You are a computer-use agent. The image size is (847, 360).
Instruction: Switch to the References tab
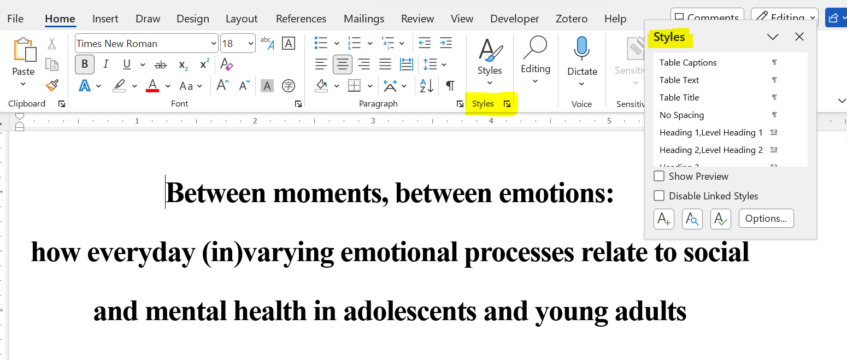click(301, 19)
